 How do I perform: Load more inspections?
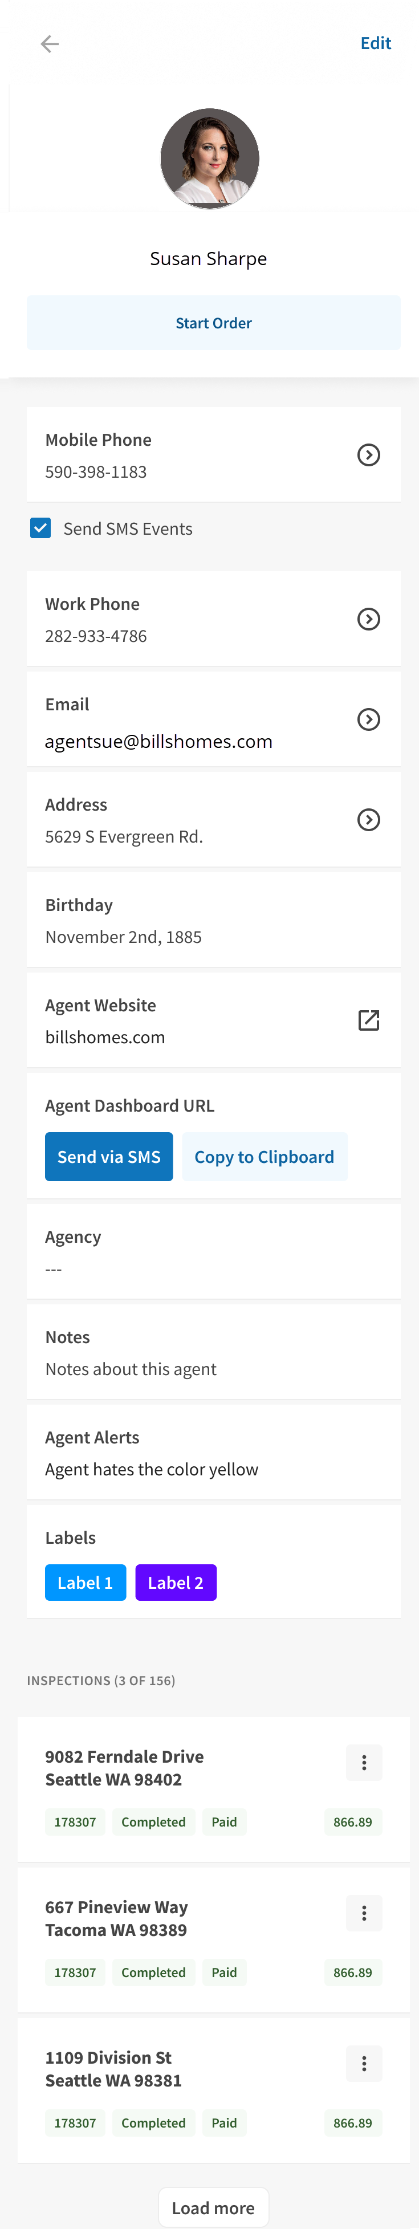coord(214,2207)
